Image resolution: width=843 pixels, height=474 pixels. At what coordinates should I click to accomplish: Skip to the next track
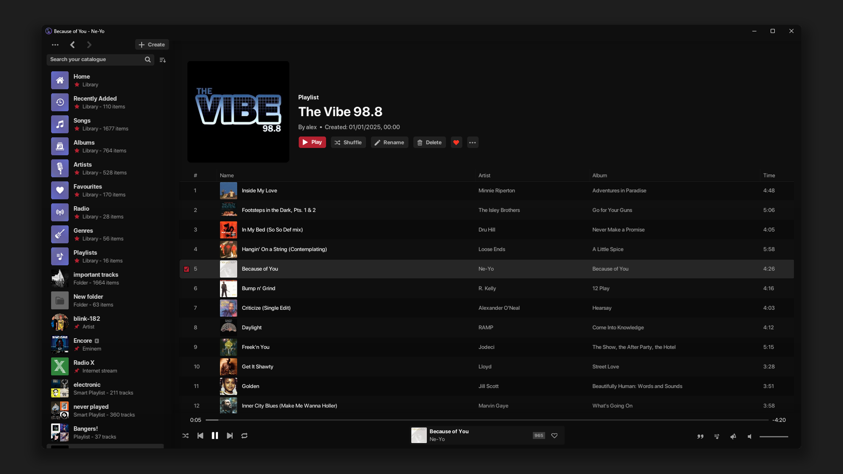tap(230, 436)
